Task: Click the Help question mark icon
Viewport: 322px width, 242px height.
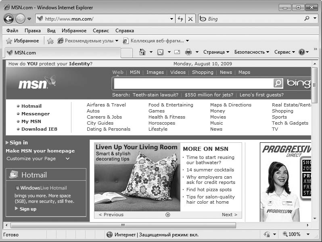Action: (302, 52)
